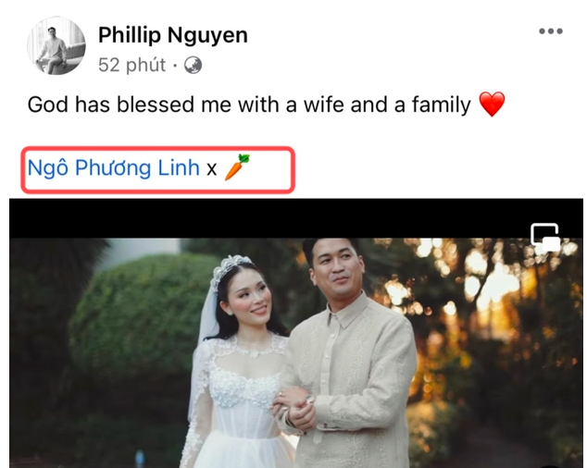Click the picture-in-picture icon on the video
The image size is (587, 468).
point(545,238)
